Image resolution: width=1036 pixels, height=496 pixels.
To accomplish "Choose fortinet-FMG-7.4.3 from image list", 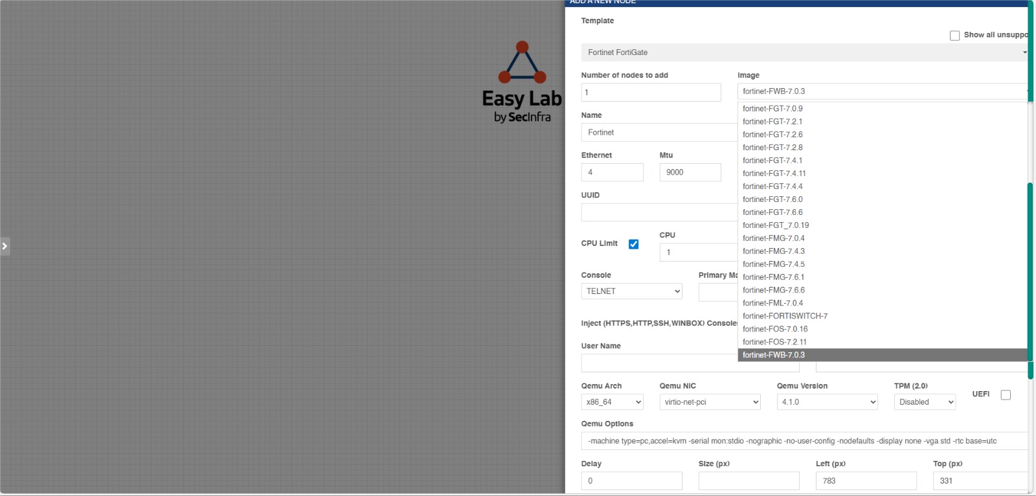I will point(883,251).
